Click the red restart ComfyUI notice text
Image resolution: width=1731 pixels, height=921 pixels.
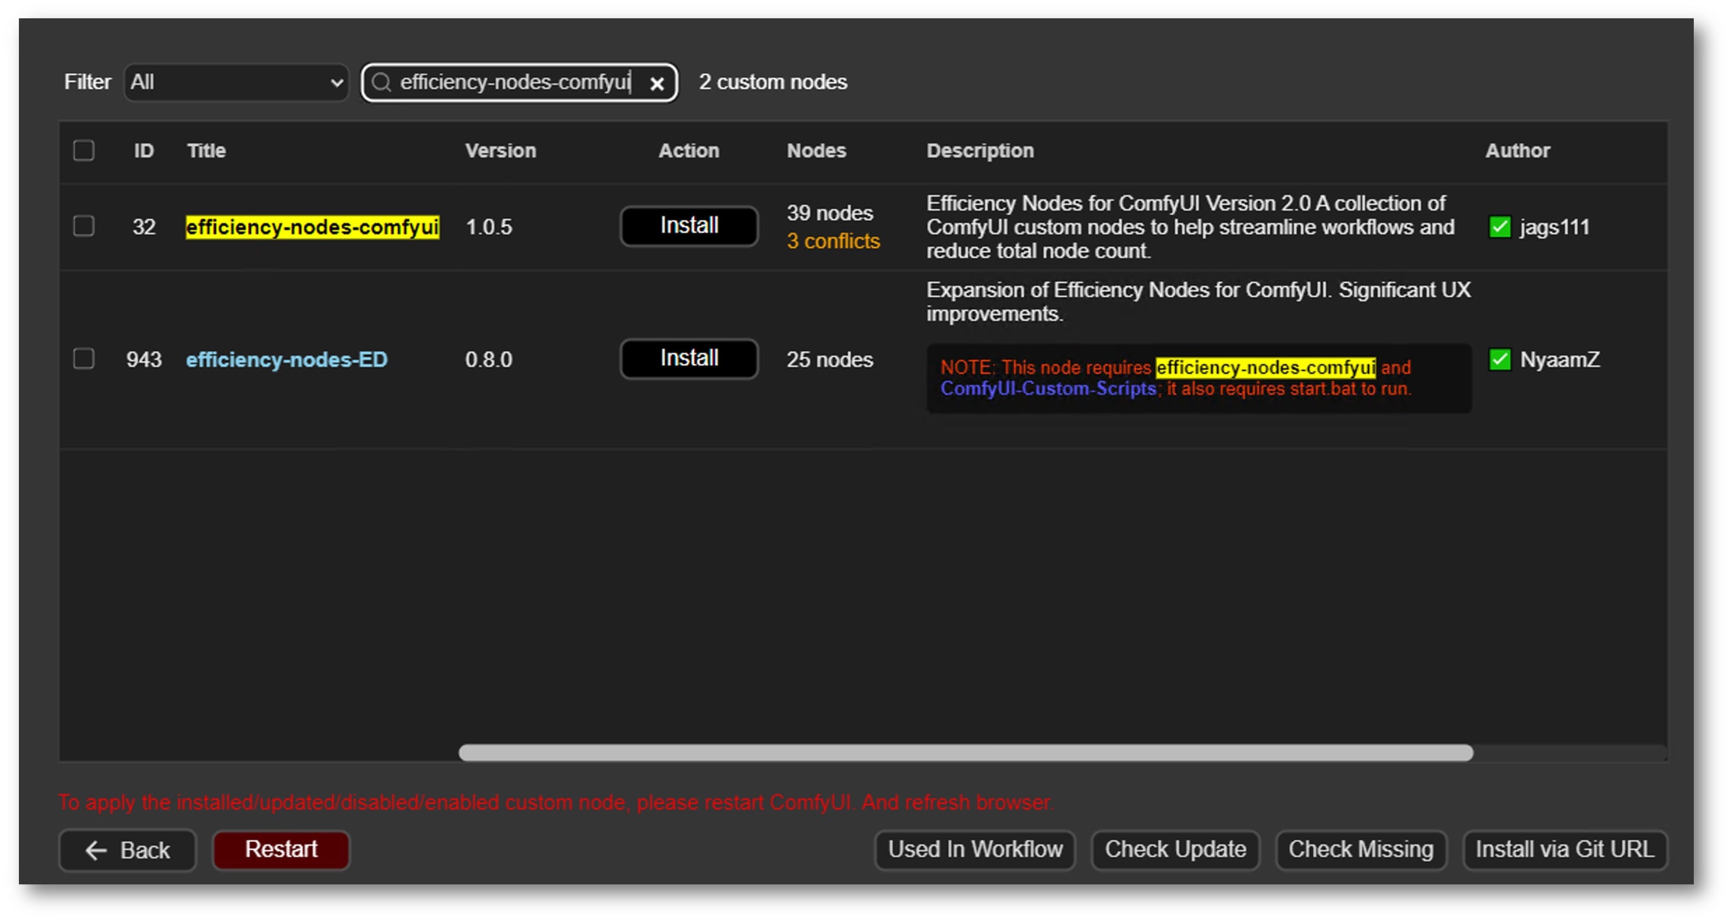click(556, 802)
